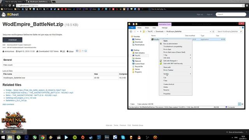Switch to the 'How to start play' Chrome tab
The width and height of the screenshot is (249, 140).
[x=14, y=2]
